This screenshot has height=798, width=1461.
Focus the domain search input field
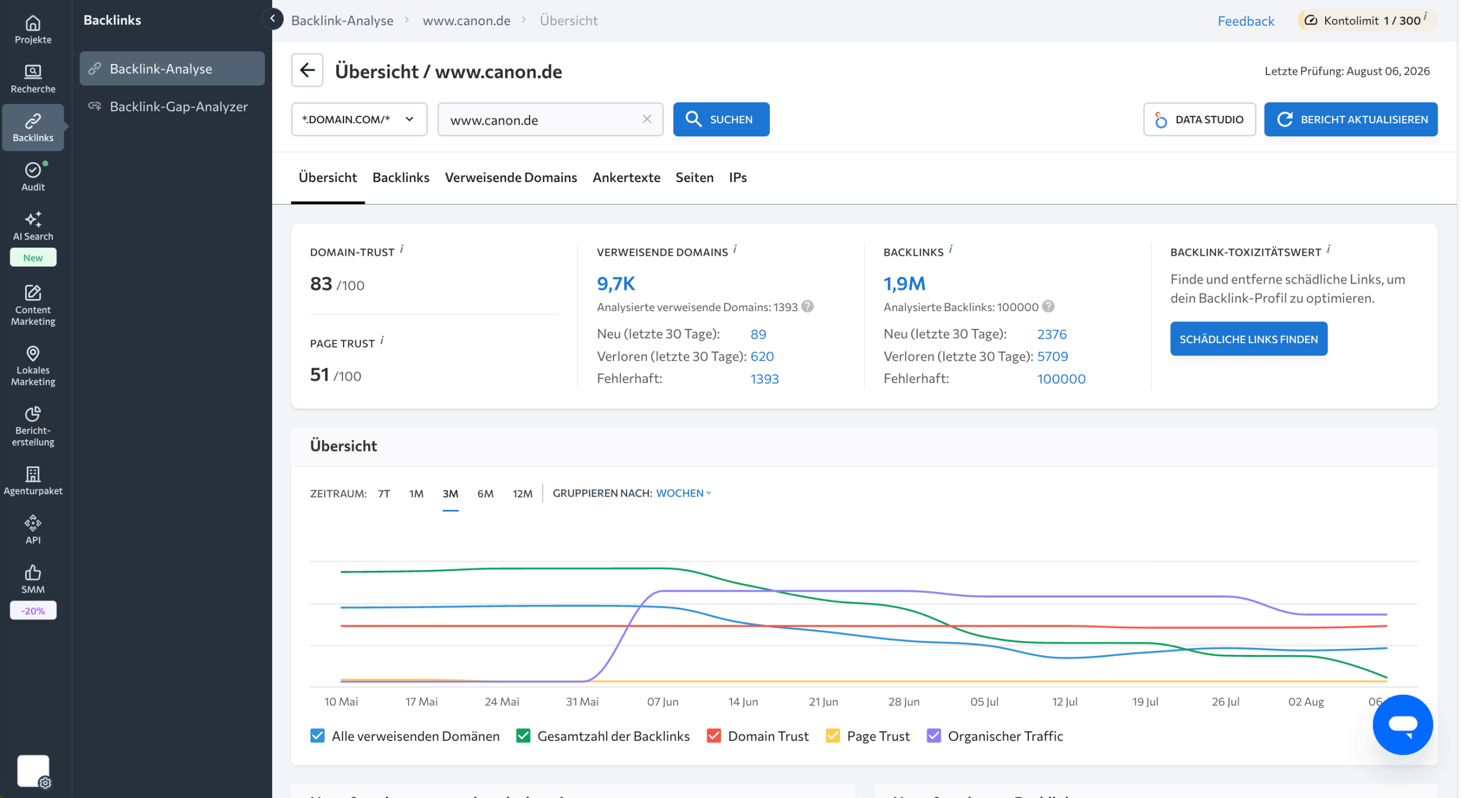550,119
